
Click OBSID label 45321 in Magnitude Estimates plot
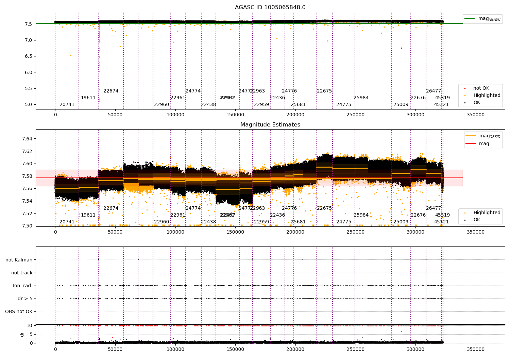(x=441, y=222)
